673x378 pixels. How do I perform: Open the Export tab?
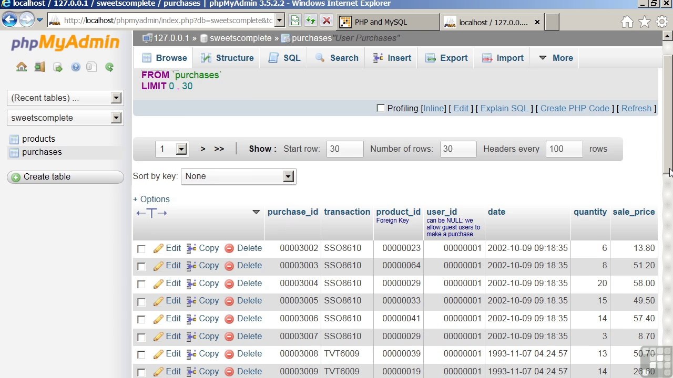tap(446, 58)
